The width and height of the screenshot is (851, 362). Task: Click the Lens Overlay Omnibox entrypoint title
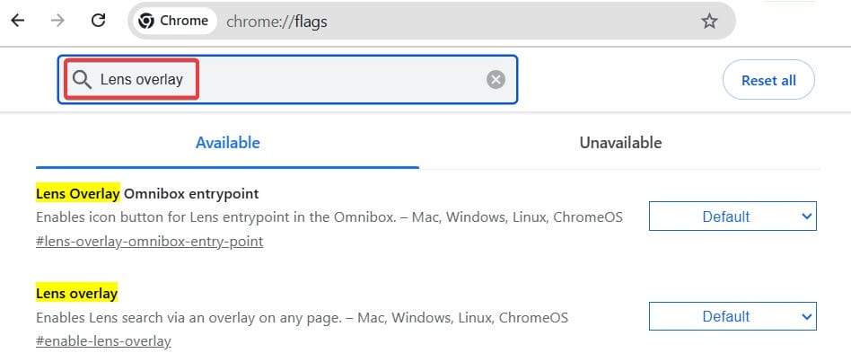click(x=147, y=193)
